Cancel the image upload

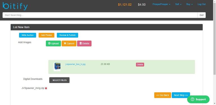69,43
